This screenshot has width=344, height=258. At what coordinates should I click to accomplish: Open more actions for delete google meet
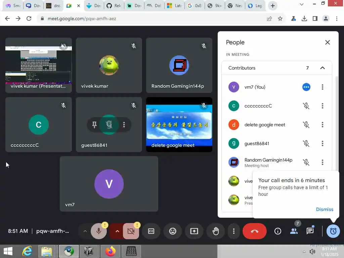point(322,125)
